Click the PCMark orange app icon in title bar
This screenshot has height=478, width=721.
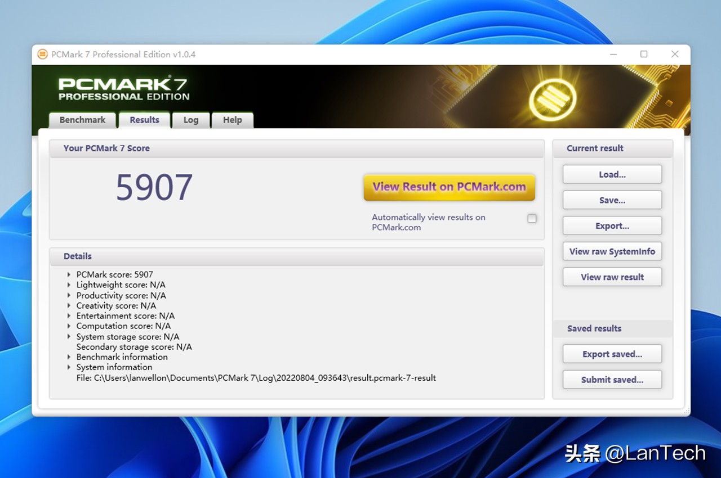42,55
